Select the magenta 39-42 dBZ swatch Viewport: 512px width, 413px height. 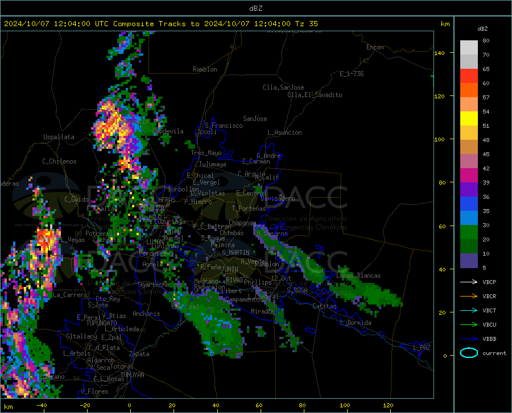(469, 176)
